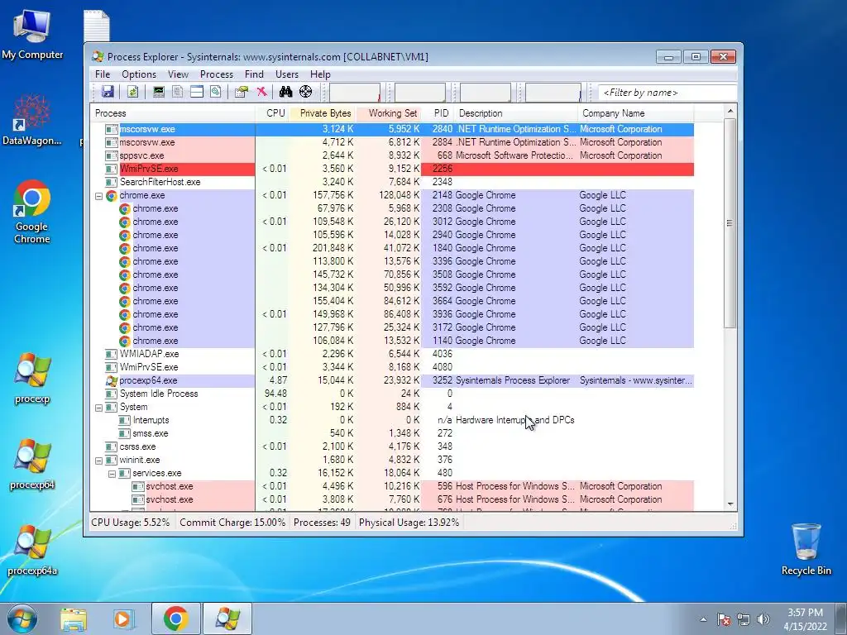The width and height of the screenshot is (847, 635).
Task: Click the crosshair Find Window target icon
Action: click(x=306, y=92)
